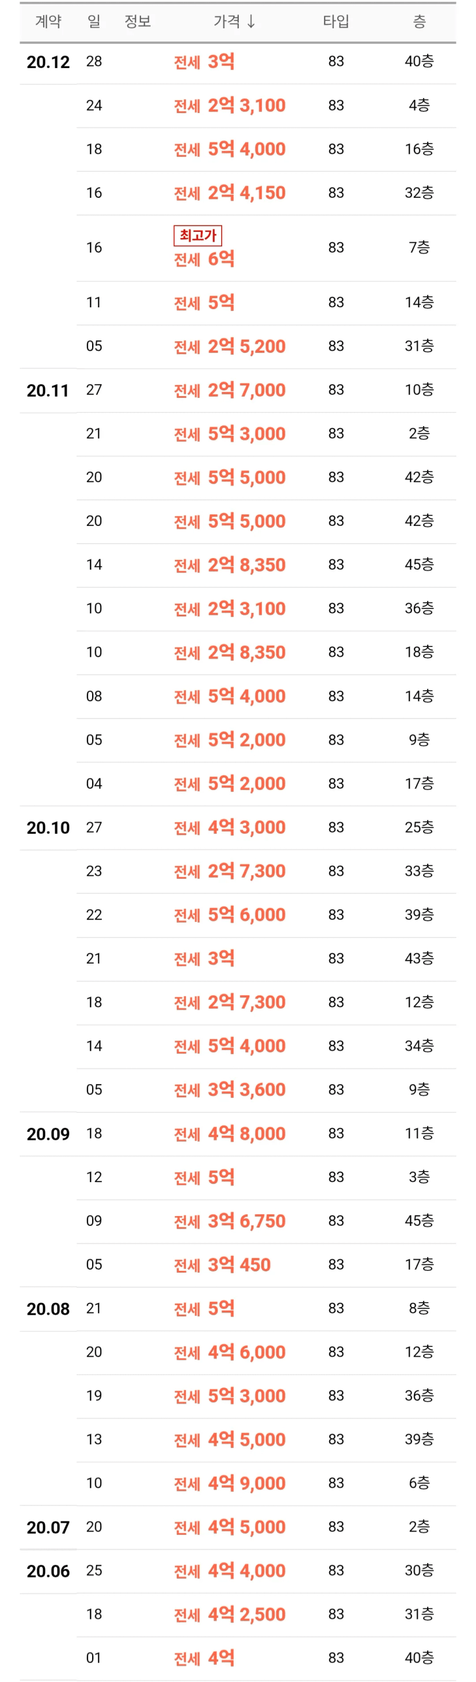Select the 전세 4억 2,500 transaction
This screenshot has height=1682, width=476.
click(230, 1615)
